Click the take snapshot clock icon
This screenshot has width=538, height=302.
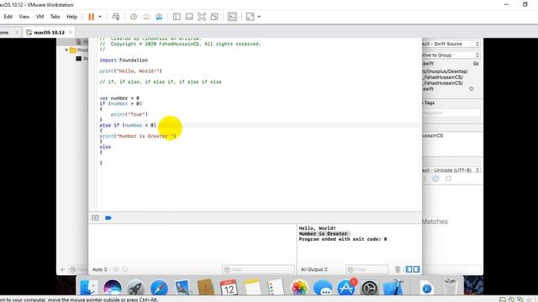(x=134, y=17)
